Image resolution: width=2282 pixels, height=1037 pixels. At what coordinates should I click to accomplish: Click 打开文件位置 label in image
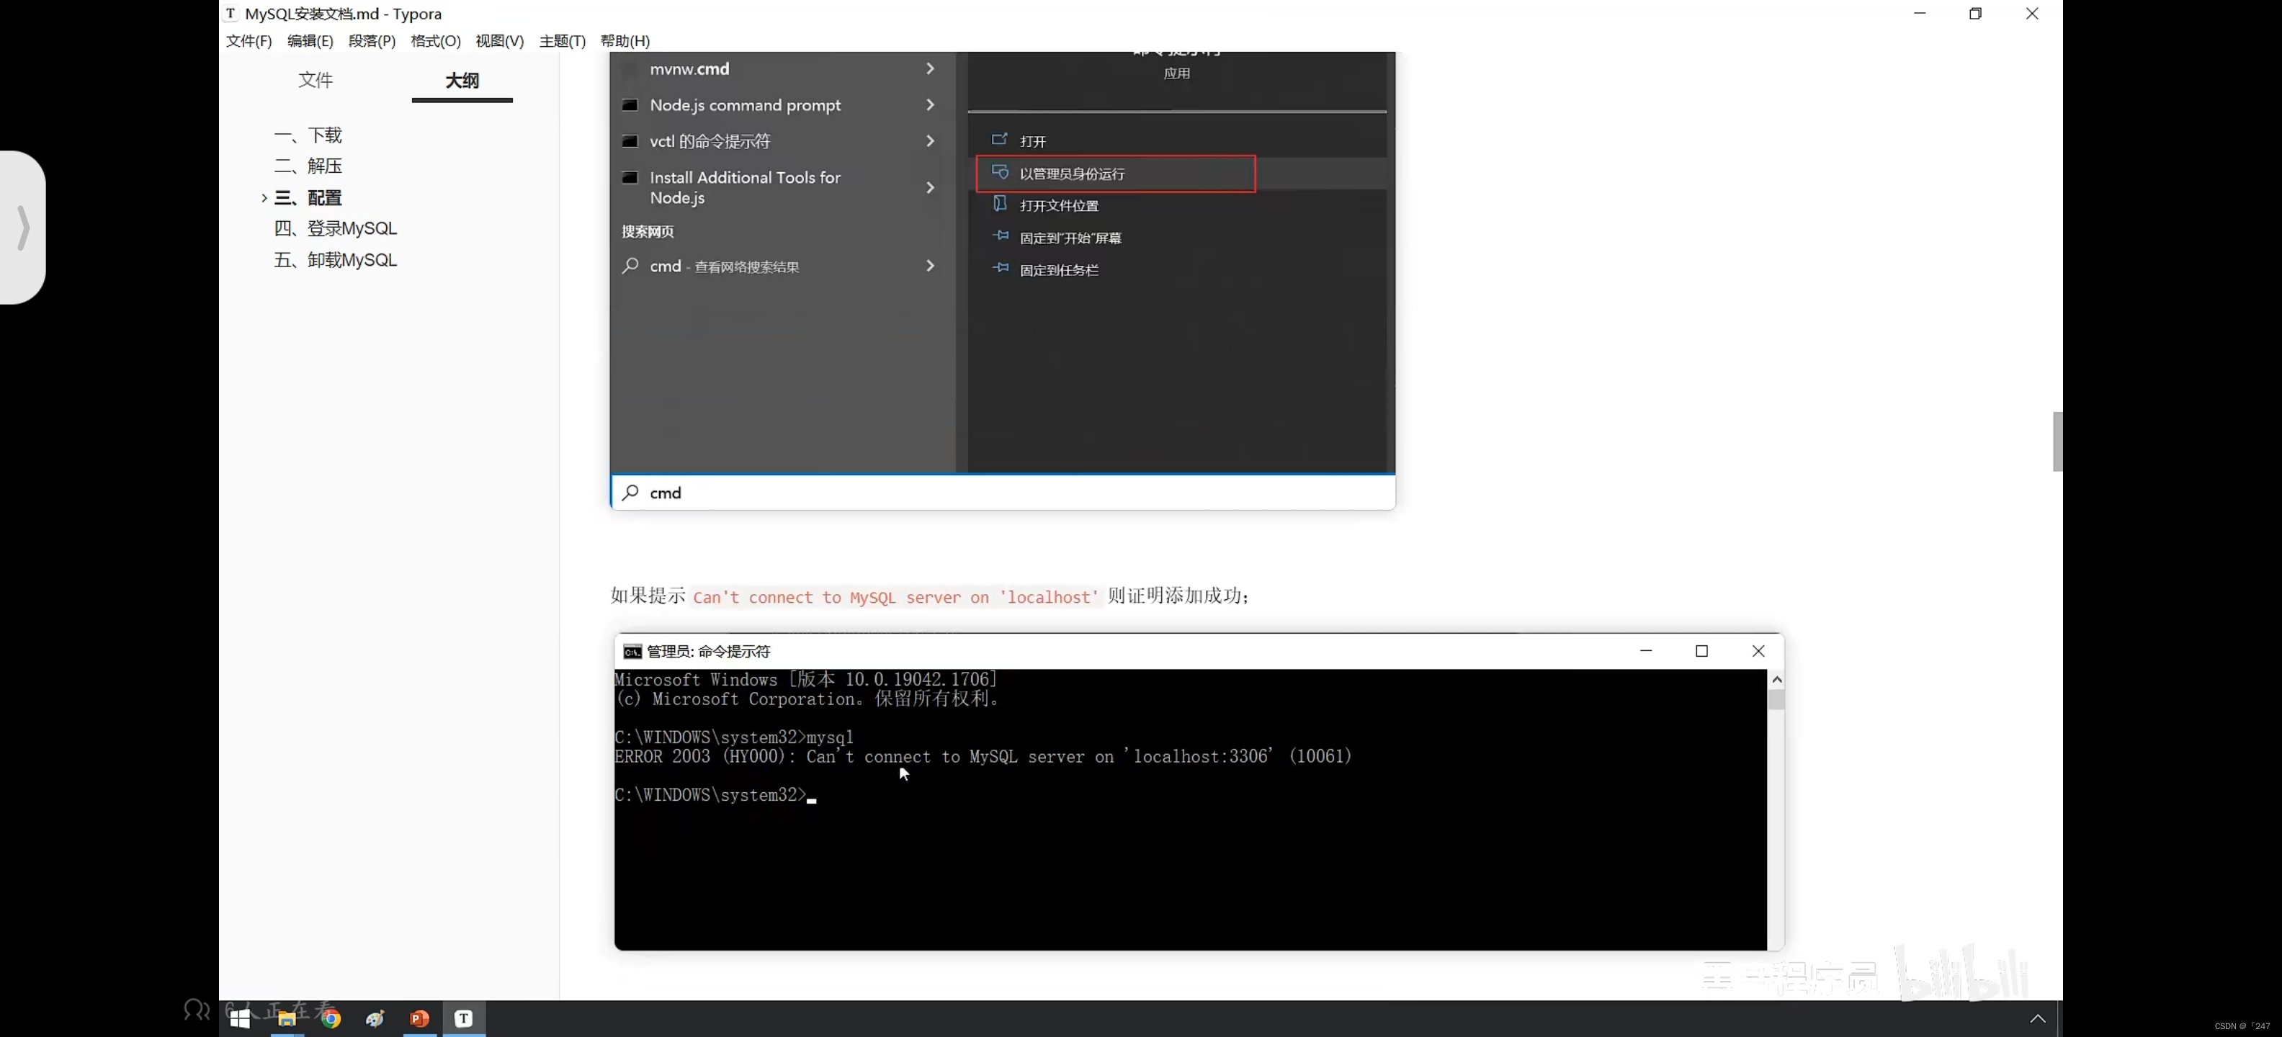pos(1059,205)
